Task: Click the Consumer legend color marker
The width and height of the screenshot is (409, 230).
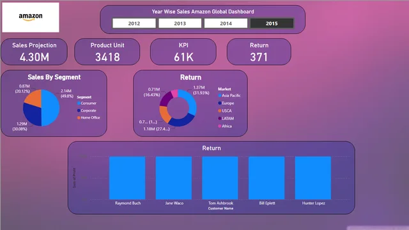Action: 79,103
